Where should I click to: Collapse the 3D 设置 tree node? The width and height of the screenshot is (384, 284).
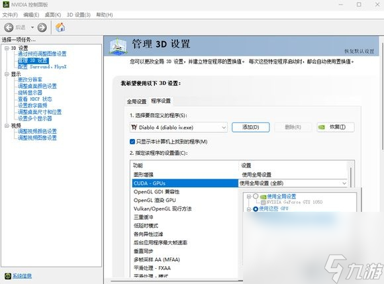[7, 48]
